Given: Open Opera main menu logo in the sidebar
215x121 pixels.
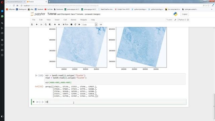Looking at the screenshot, I should [x=2, y=2].
